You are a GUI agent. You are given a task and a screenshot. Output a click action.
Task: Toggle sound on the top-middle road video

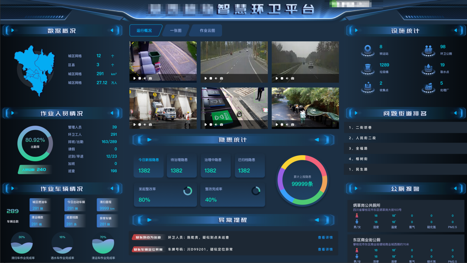click(216, 78)
